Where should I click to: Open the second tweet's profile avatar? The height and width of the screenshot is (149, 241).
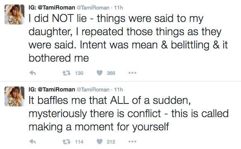click(14, 96)
